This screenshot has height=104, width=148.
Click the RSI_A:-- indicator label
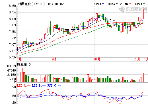(24, 85)
